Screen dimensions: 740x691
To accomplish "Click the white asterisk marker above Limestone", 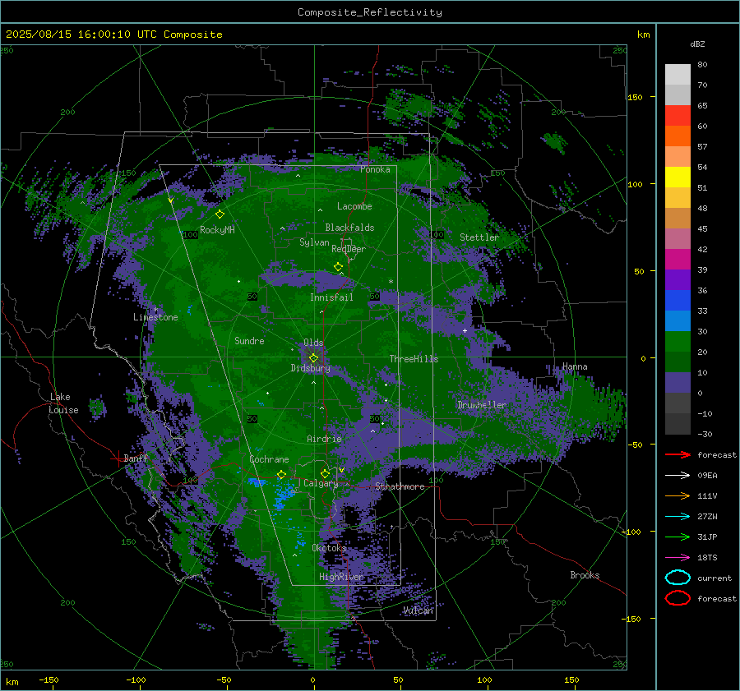I will coord(155,310).
